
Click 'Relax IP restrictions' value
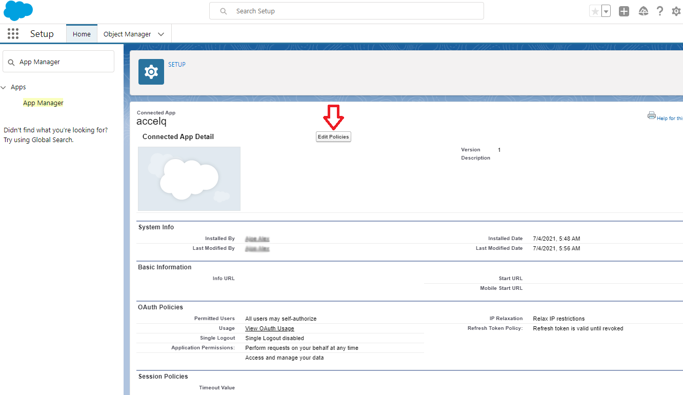pyautogui.click(x=559, y=319)
